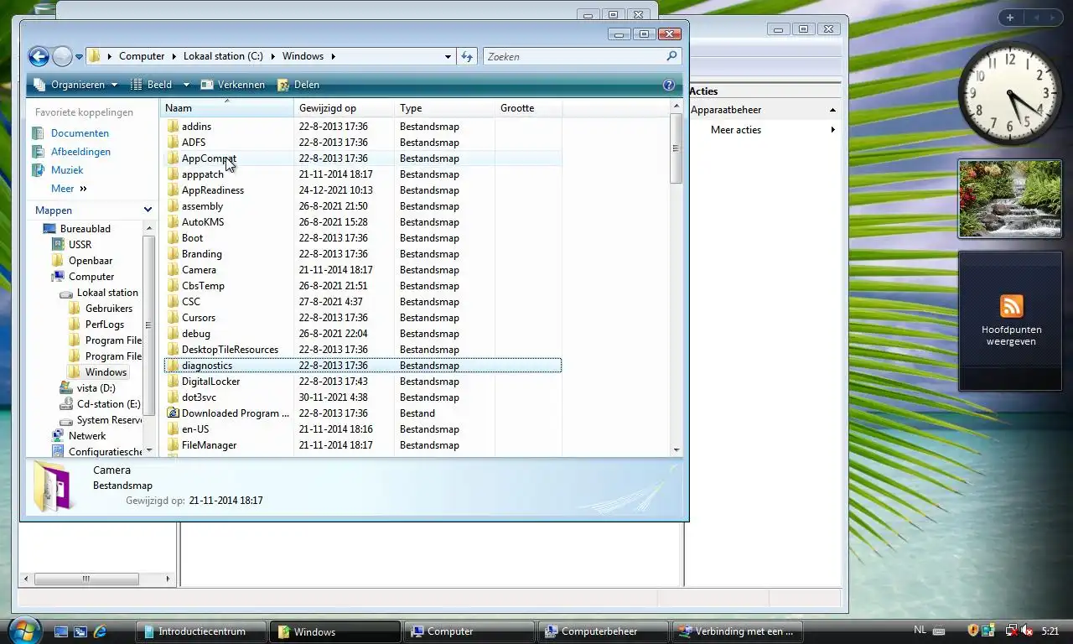Image resolution: width=1073 pixels, height=644 pixels.
Task: Select the Camera folder icon
Action: (x=173, y=270)
